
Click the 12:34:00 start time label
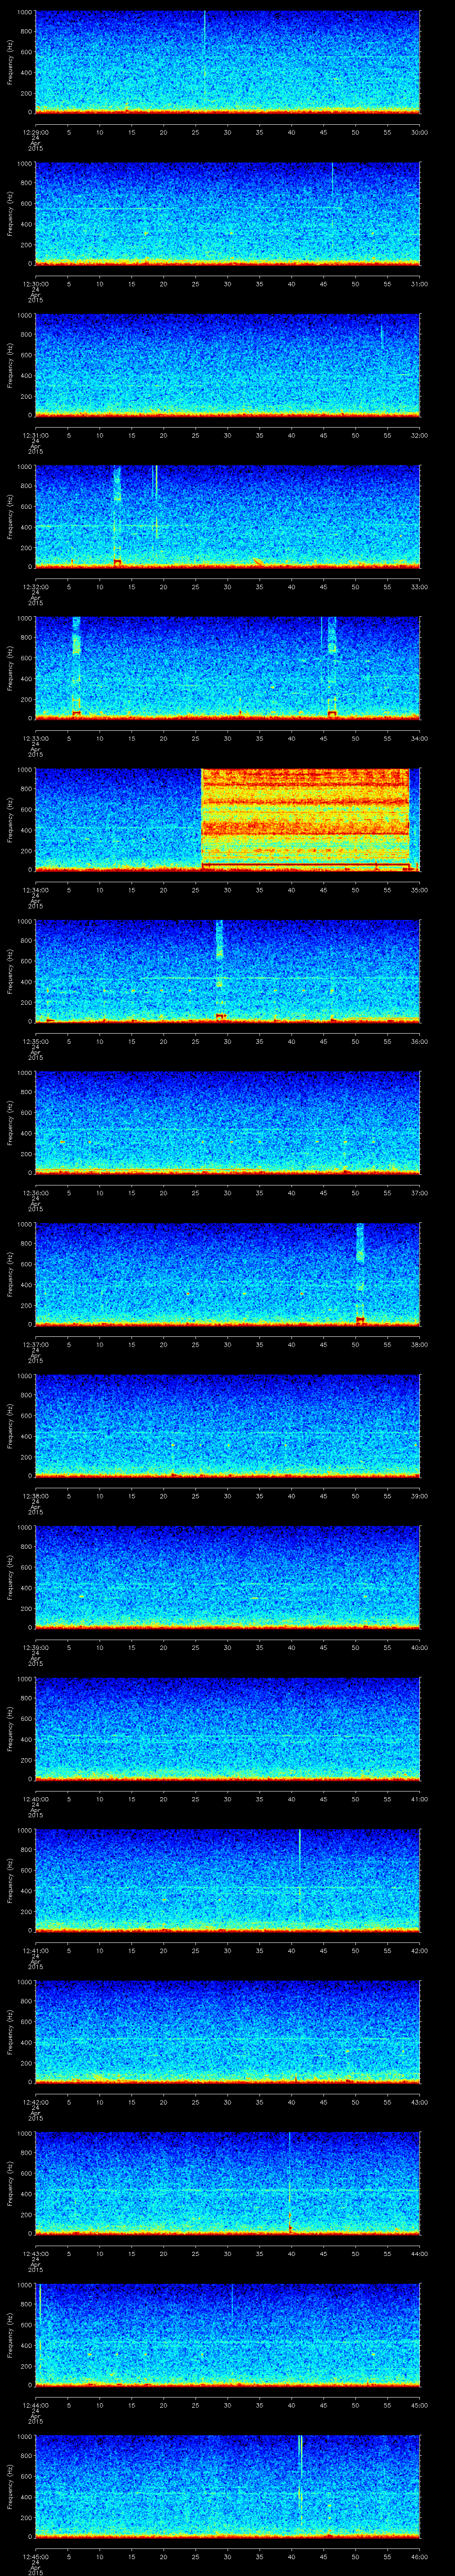35,890
